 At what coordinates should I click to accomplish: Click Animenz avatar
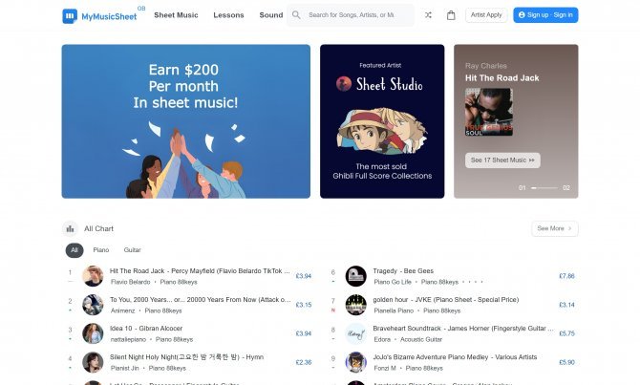tap(93, 305)
